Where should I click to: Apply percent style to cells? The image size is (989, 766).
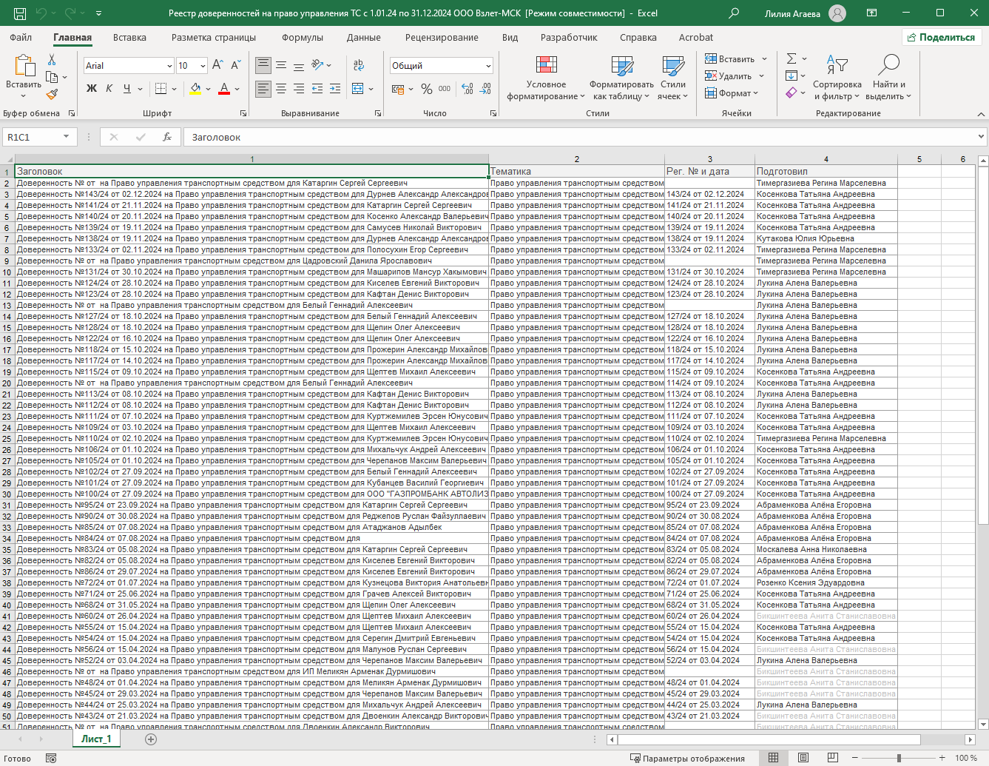pyautogui.click(x=427, y=89)
